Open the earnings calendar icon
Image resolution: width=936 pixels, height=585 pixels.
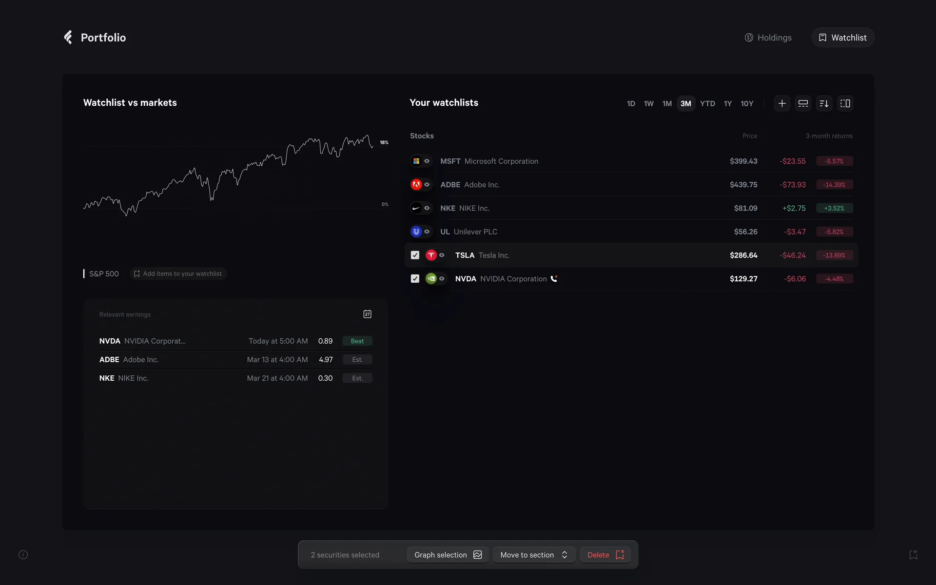(x=368, y=314)
